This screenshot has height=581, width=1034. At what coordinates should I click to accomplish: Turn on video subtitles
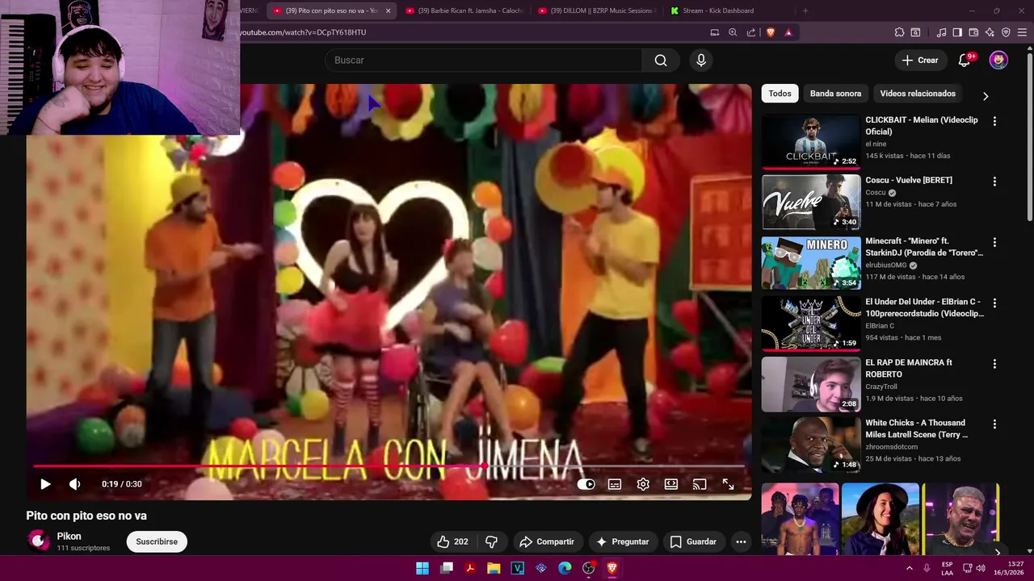(x=615, y=484)
